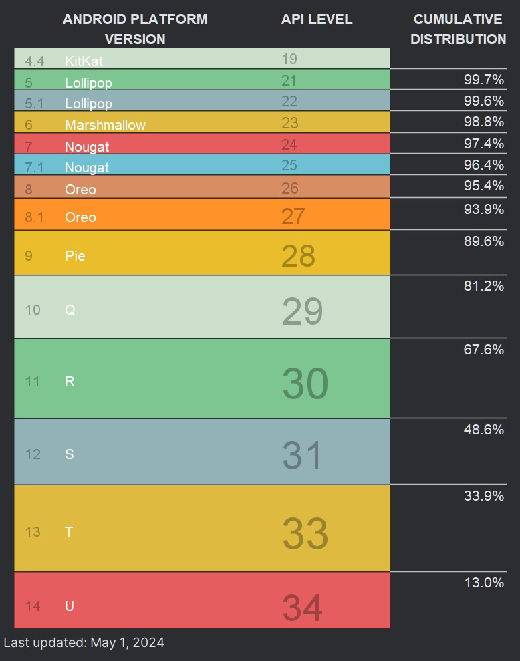
Task: Click the Nougat 7.1 version row
Action: tap(202, 166)
